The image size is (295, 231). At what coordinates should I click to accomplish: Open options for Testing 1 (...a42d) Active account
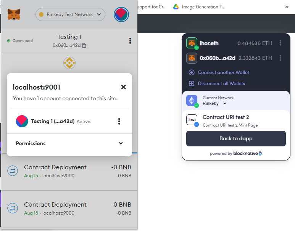pos(119,122)
